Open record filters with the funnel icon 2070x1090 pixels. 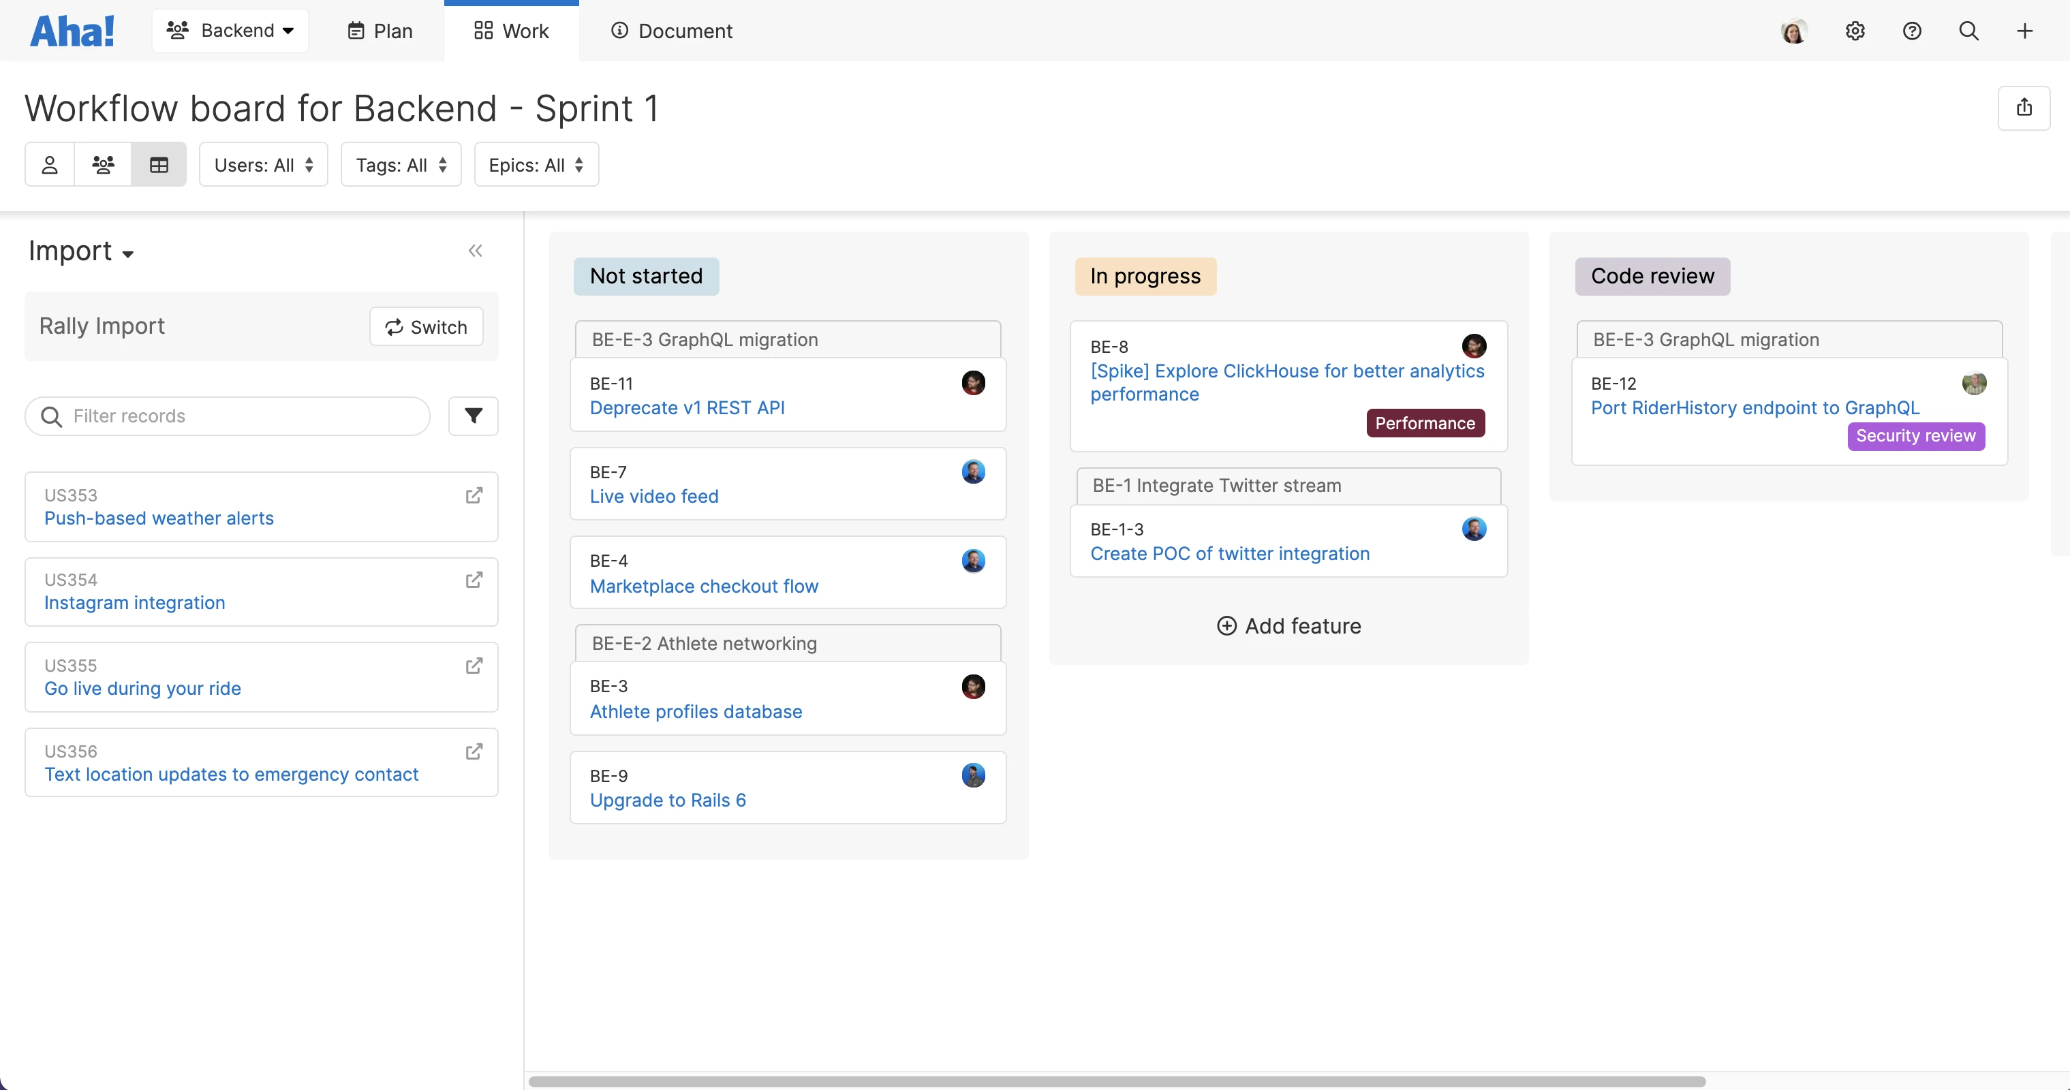(472, 416)
